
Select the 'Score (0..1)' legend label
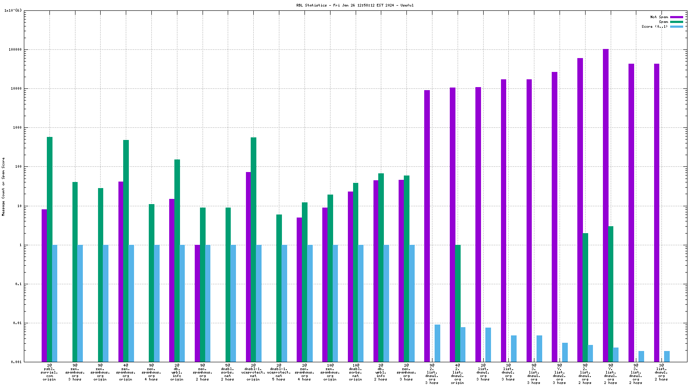coord(655,26)
